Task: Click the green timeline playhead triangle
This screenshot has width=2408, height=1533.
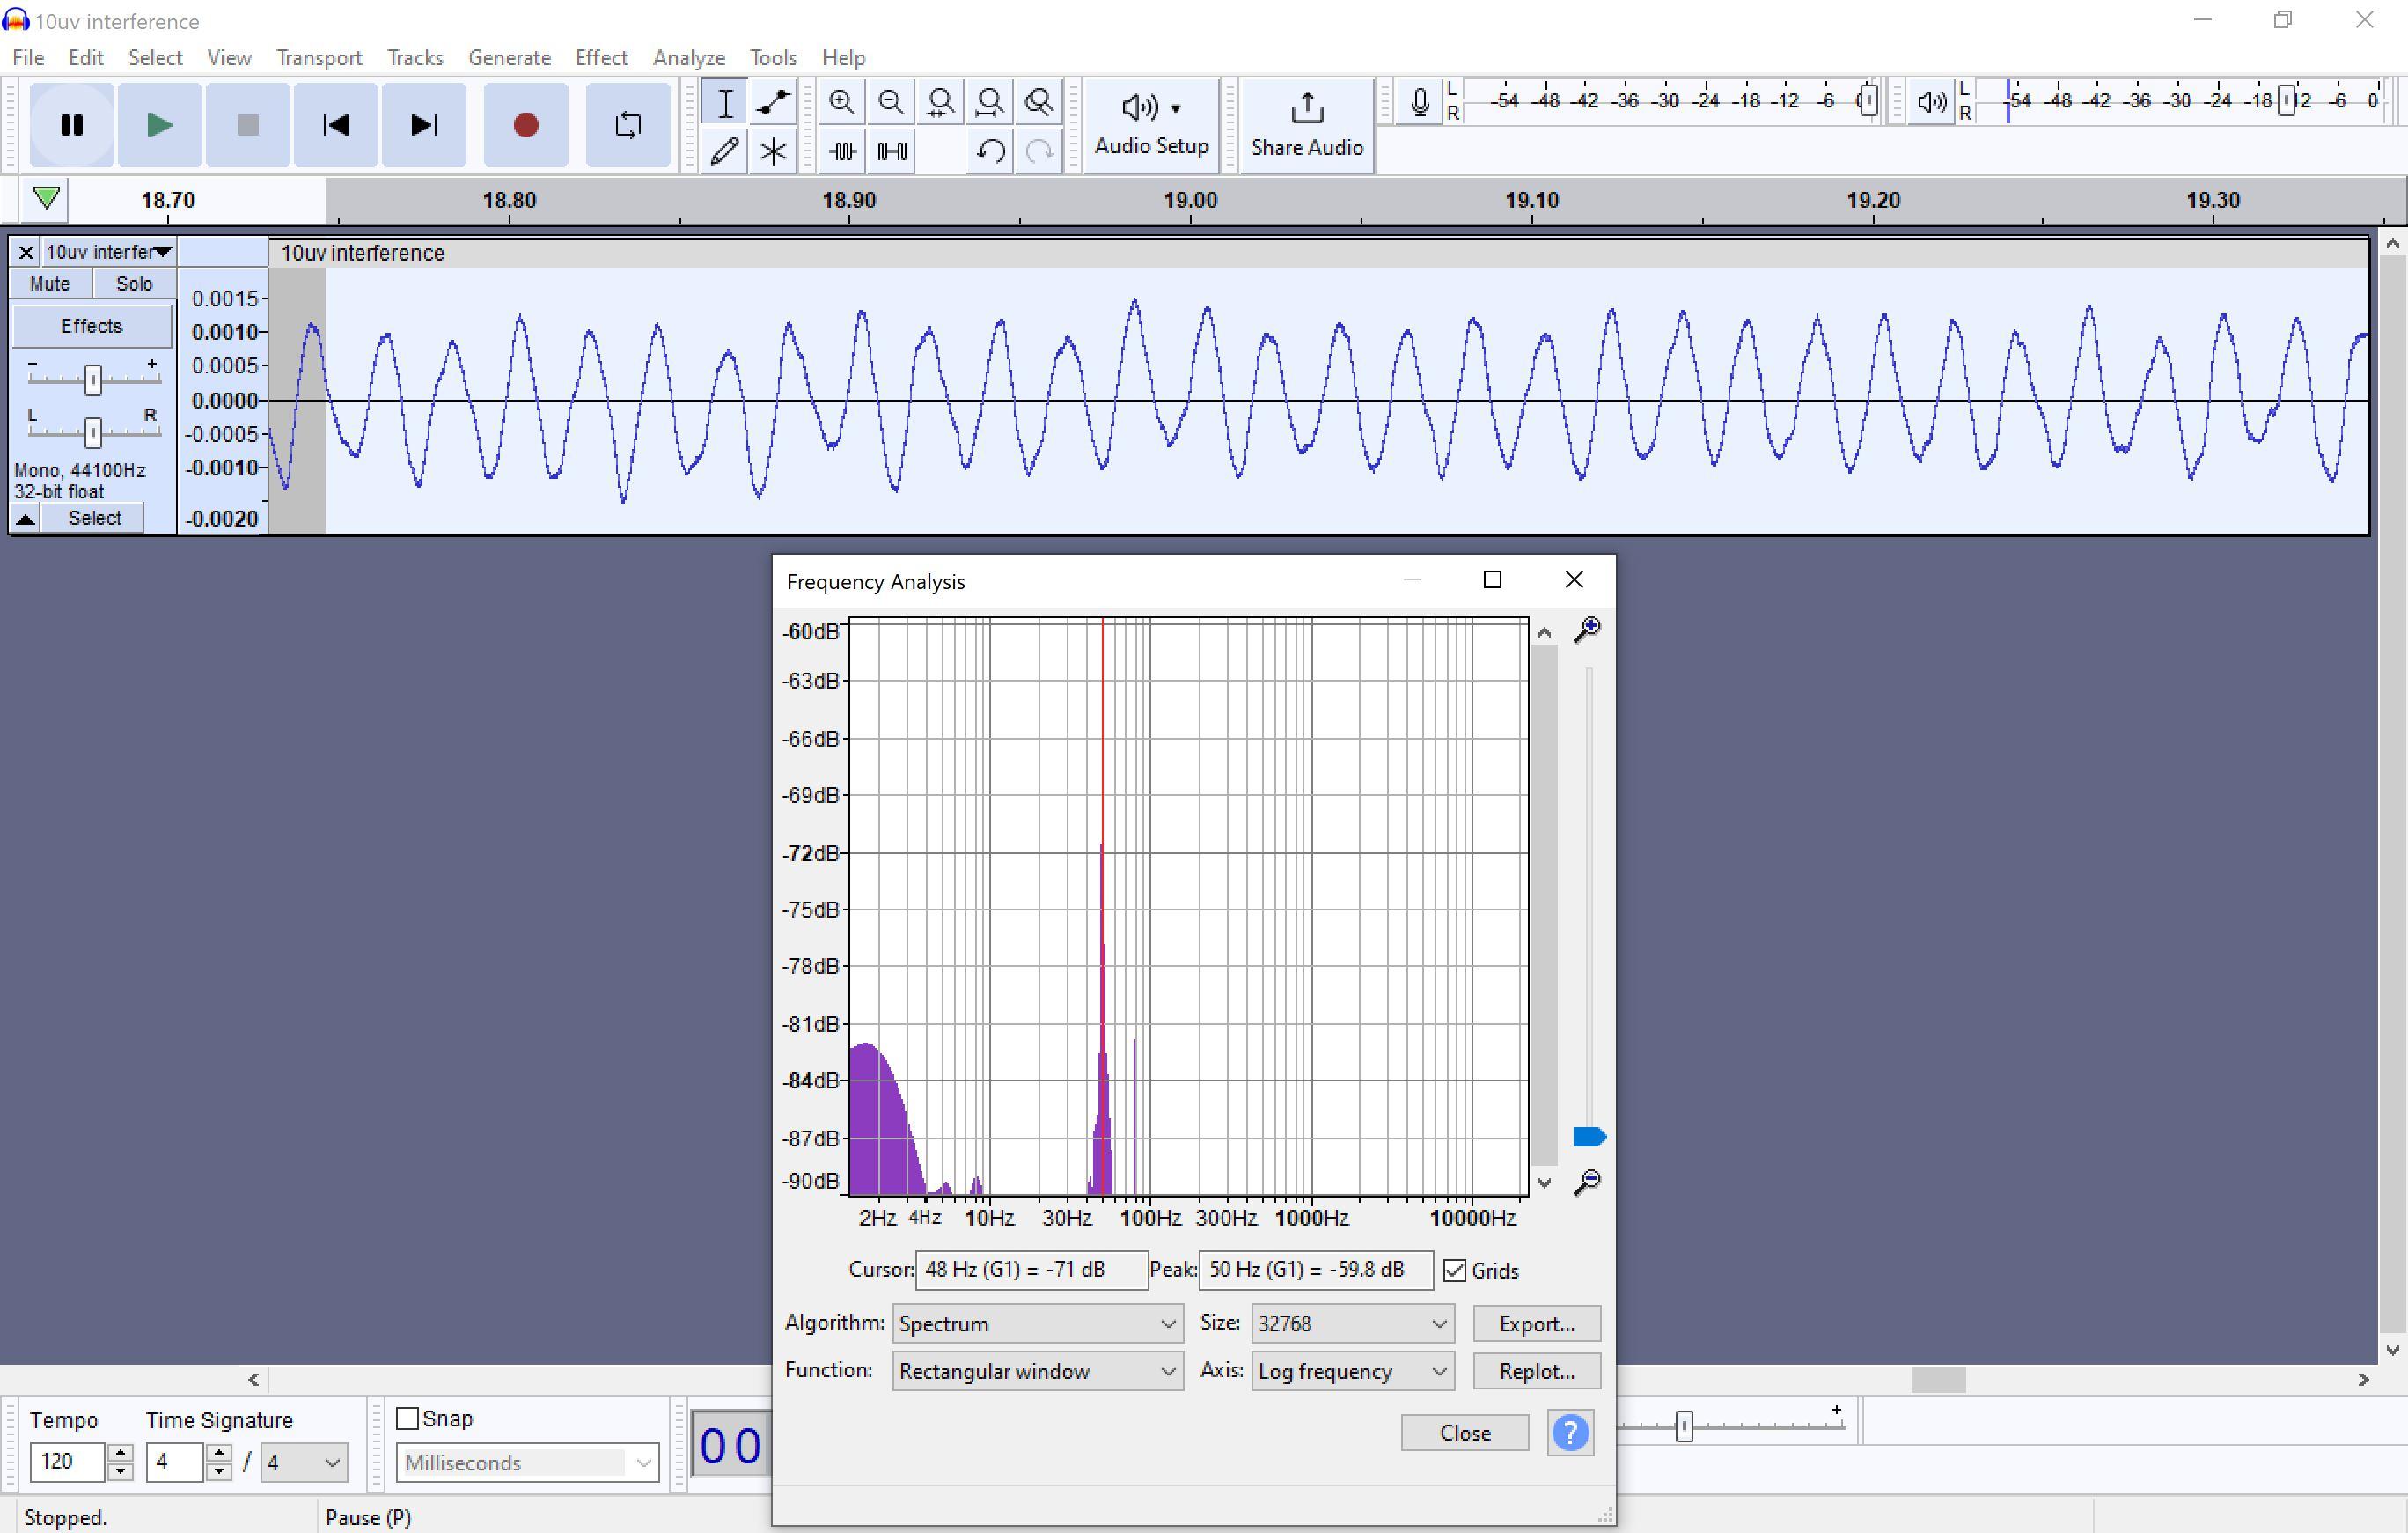Action: click(46, 198)
